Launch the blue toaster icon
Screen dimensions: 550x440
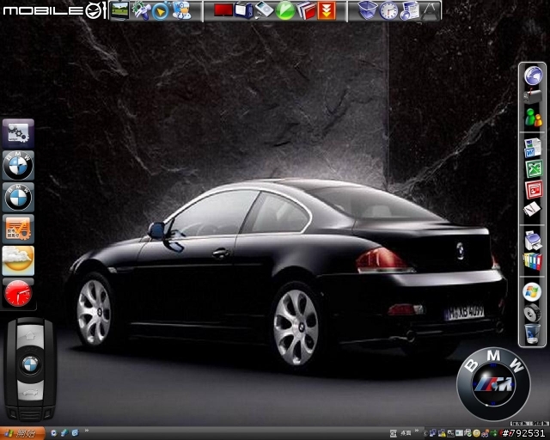[x=244, y=10]
